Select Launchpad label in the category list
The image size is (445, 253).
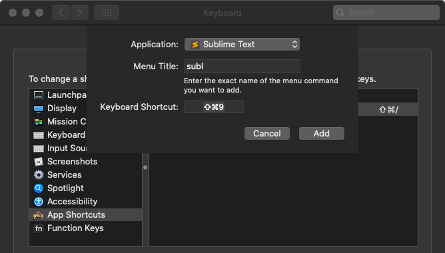pos(67,95)
